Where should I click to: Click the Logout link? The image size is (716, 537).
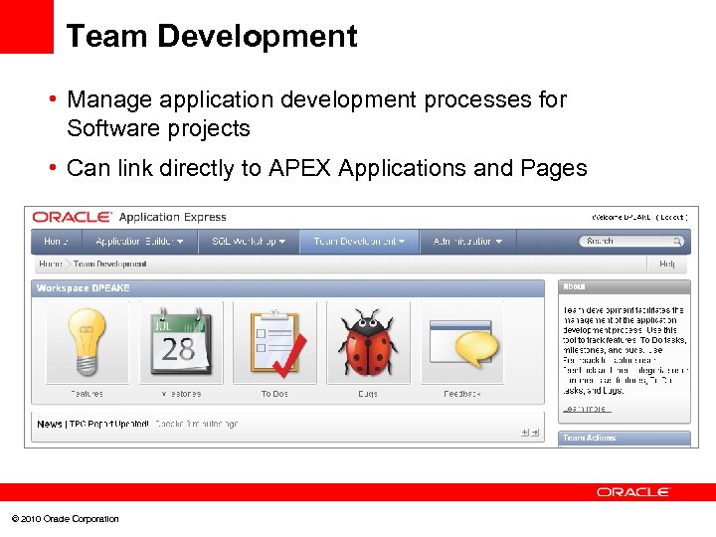pyautogui.click(x=672, y=218)
